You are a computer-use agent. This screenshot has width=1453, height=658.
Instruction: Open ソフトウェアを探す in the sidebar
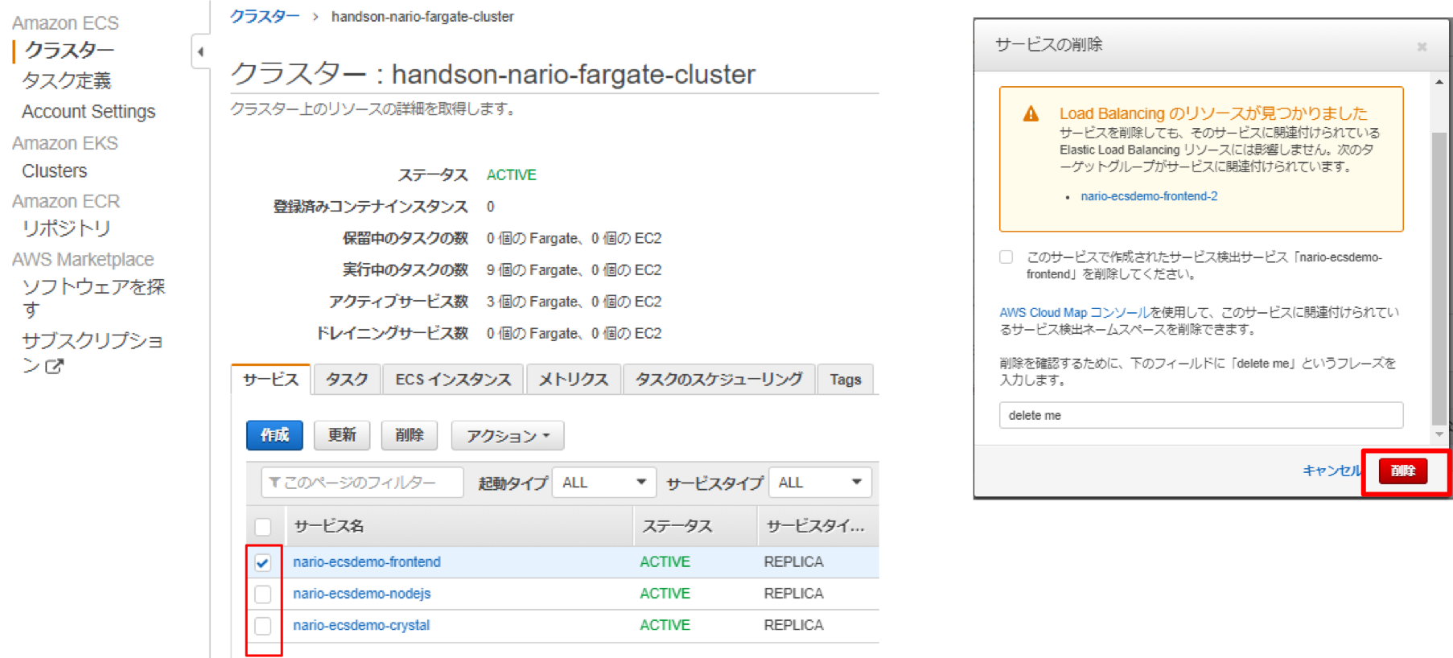93,298
